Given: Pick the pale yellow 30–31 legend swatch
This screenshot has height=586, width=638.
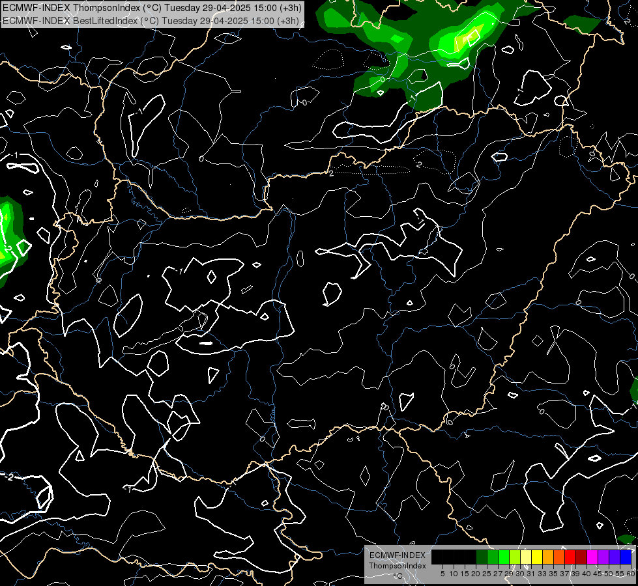Looking at the screenshot, I should 526,557.
